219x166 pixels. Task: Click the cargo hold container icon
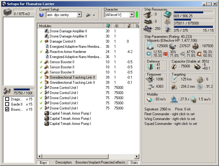[x=7, y=12]
